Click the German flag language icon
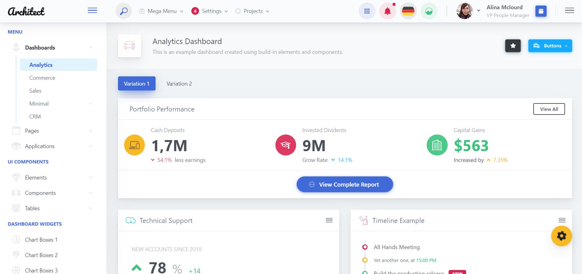Screen dimensions: 582x274 point(408,11)
